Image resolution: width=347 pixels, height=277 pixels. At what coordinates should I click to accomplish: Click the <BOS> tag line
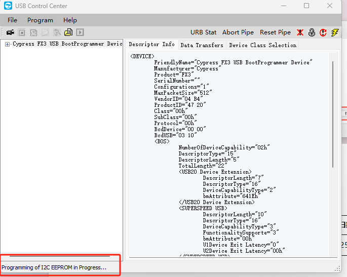(162, 141)
